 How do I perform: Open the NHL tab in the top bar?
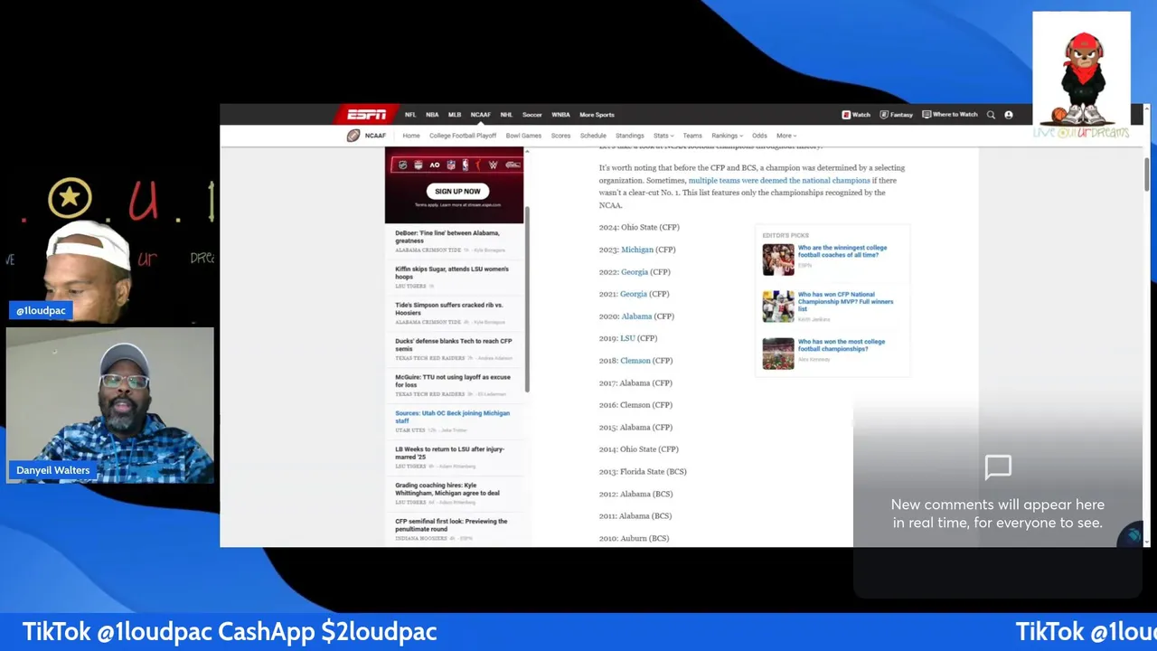coord(506,115)
